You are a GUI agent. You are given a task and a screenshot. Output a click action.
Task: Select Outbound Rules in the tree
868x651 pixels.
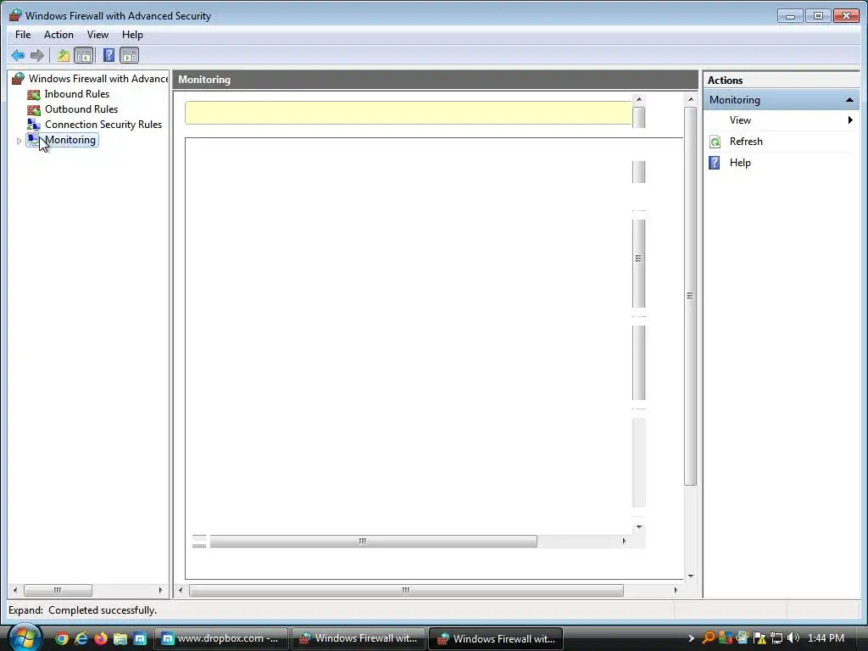pyautogui.click(x=81, y=109)
